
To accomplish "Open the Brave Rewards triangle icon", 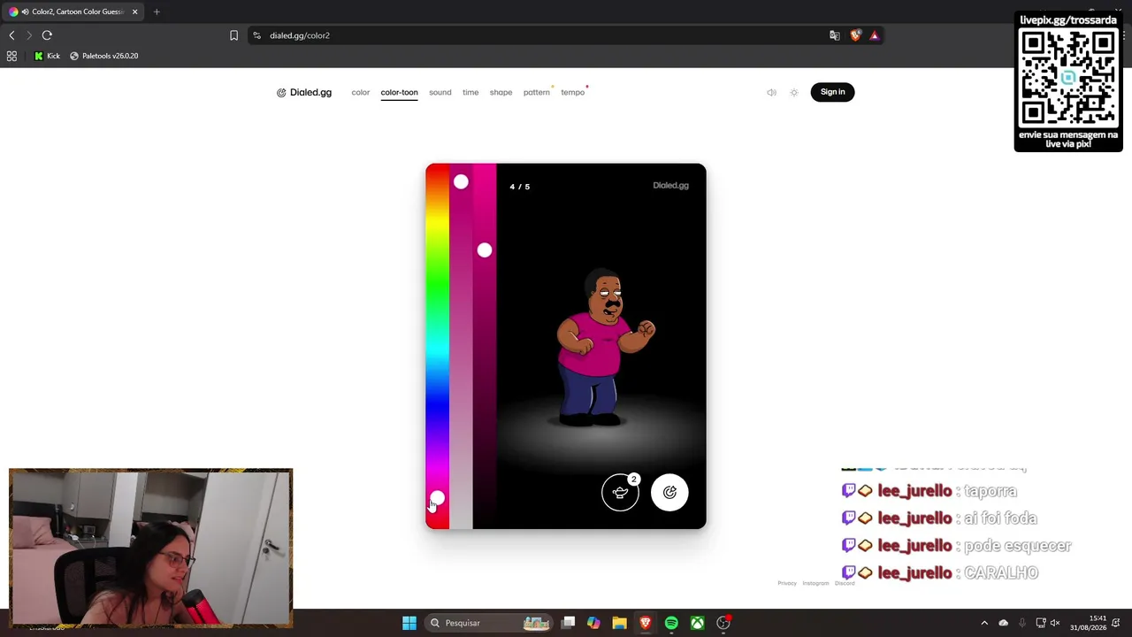I will coord(874,35).
